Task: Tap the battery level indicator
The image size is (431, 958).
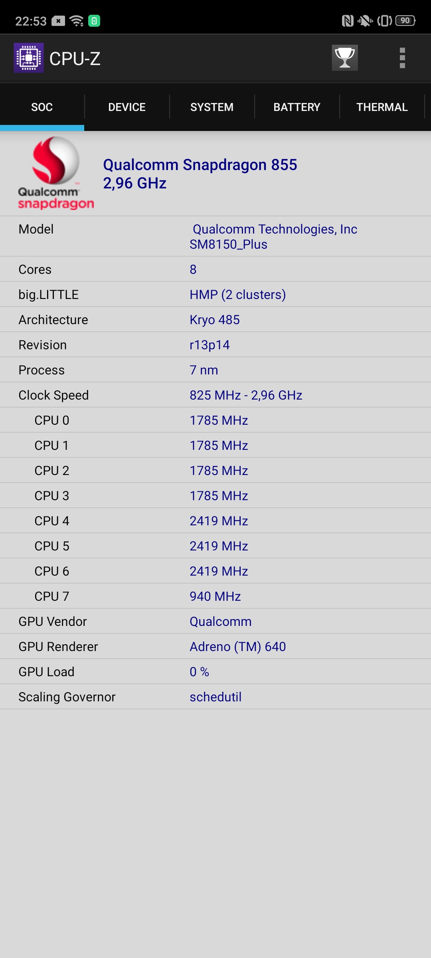Action: 405,21
